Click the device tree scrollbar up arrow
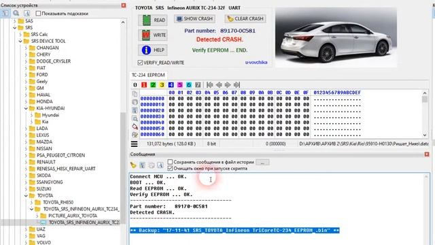This screenshot has width=435, height=245. coord(123,22)
